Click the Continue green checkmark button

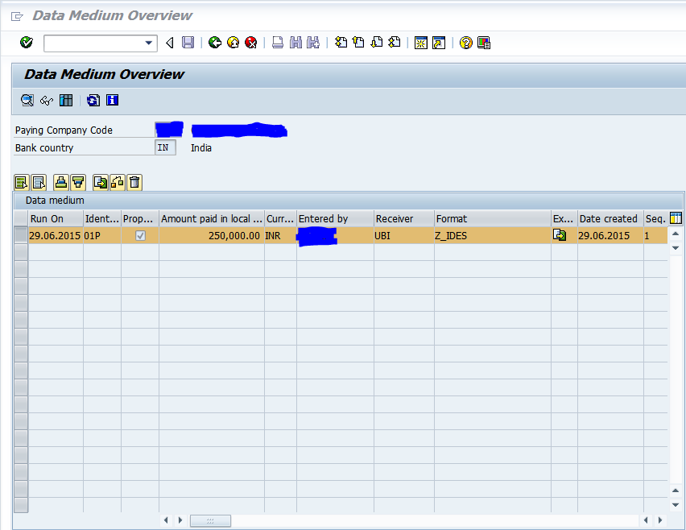tap(25, 43)
